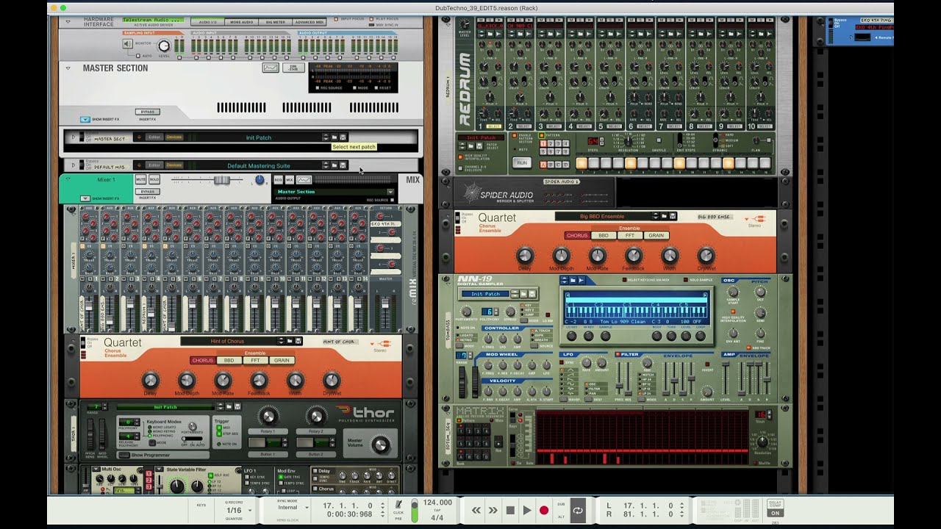Browse patches on right Quartet Big BBD Ensemble
Screen dimensions: 941x529
664,216
